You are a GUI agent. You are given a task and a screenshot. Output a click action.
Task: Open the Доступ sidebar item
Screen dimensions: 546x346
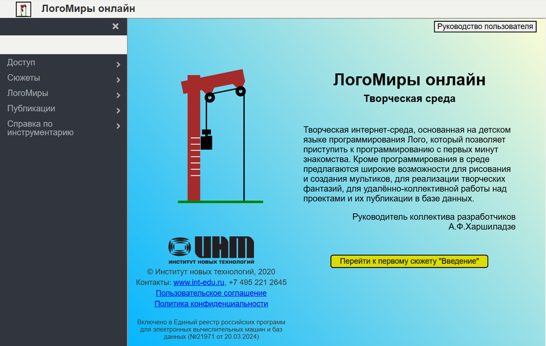[21, 63]
